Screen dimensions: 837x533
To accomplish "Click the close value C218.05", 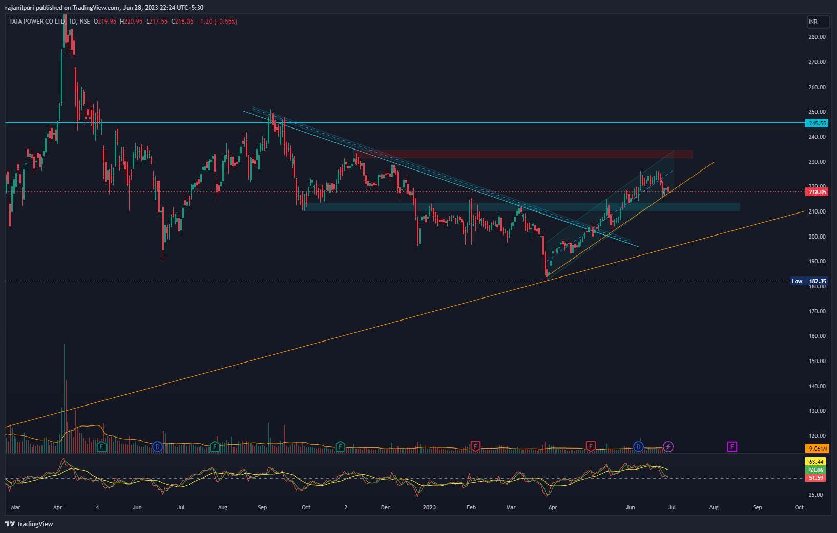I will (182, 22).
